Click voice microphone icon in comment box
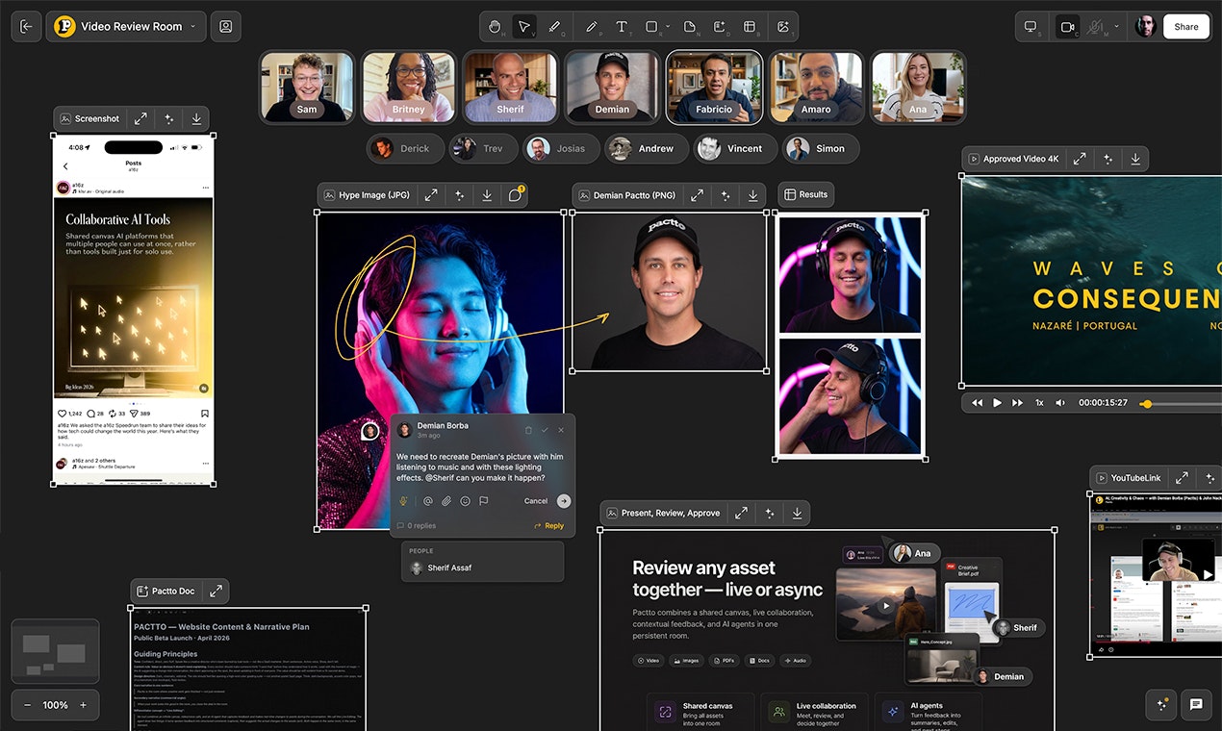Image resolution: width=1222 pixels, height=731 pixels. 405,500
